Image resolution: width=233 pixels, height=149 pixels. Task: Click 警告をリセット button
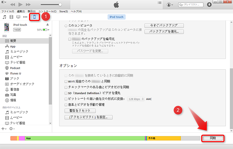tap(80, 111)
